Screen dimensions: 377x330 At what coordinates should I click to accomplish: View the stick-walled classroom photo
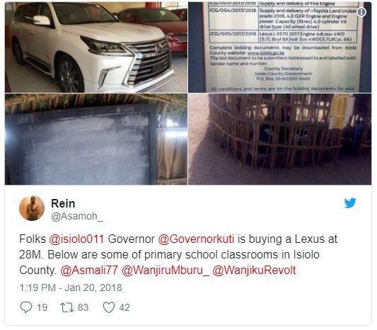(x=280, y=140)
